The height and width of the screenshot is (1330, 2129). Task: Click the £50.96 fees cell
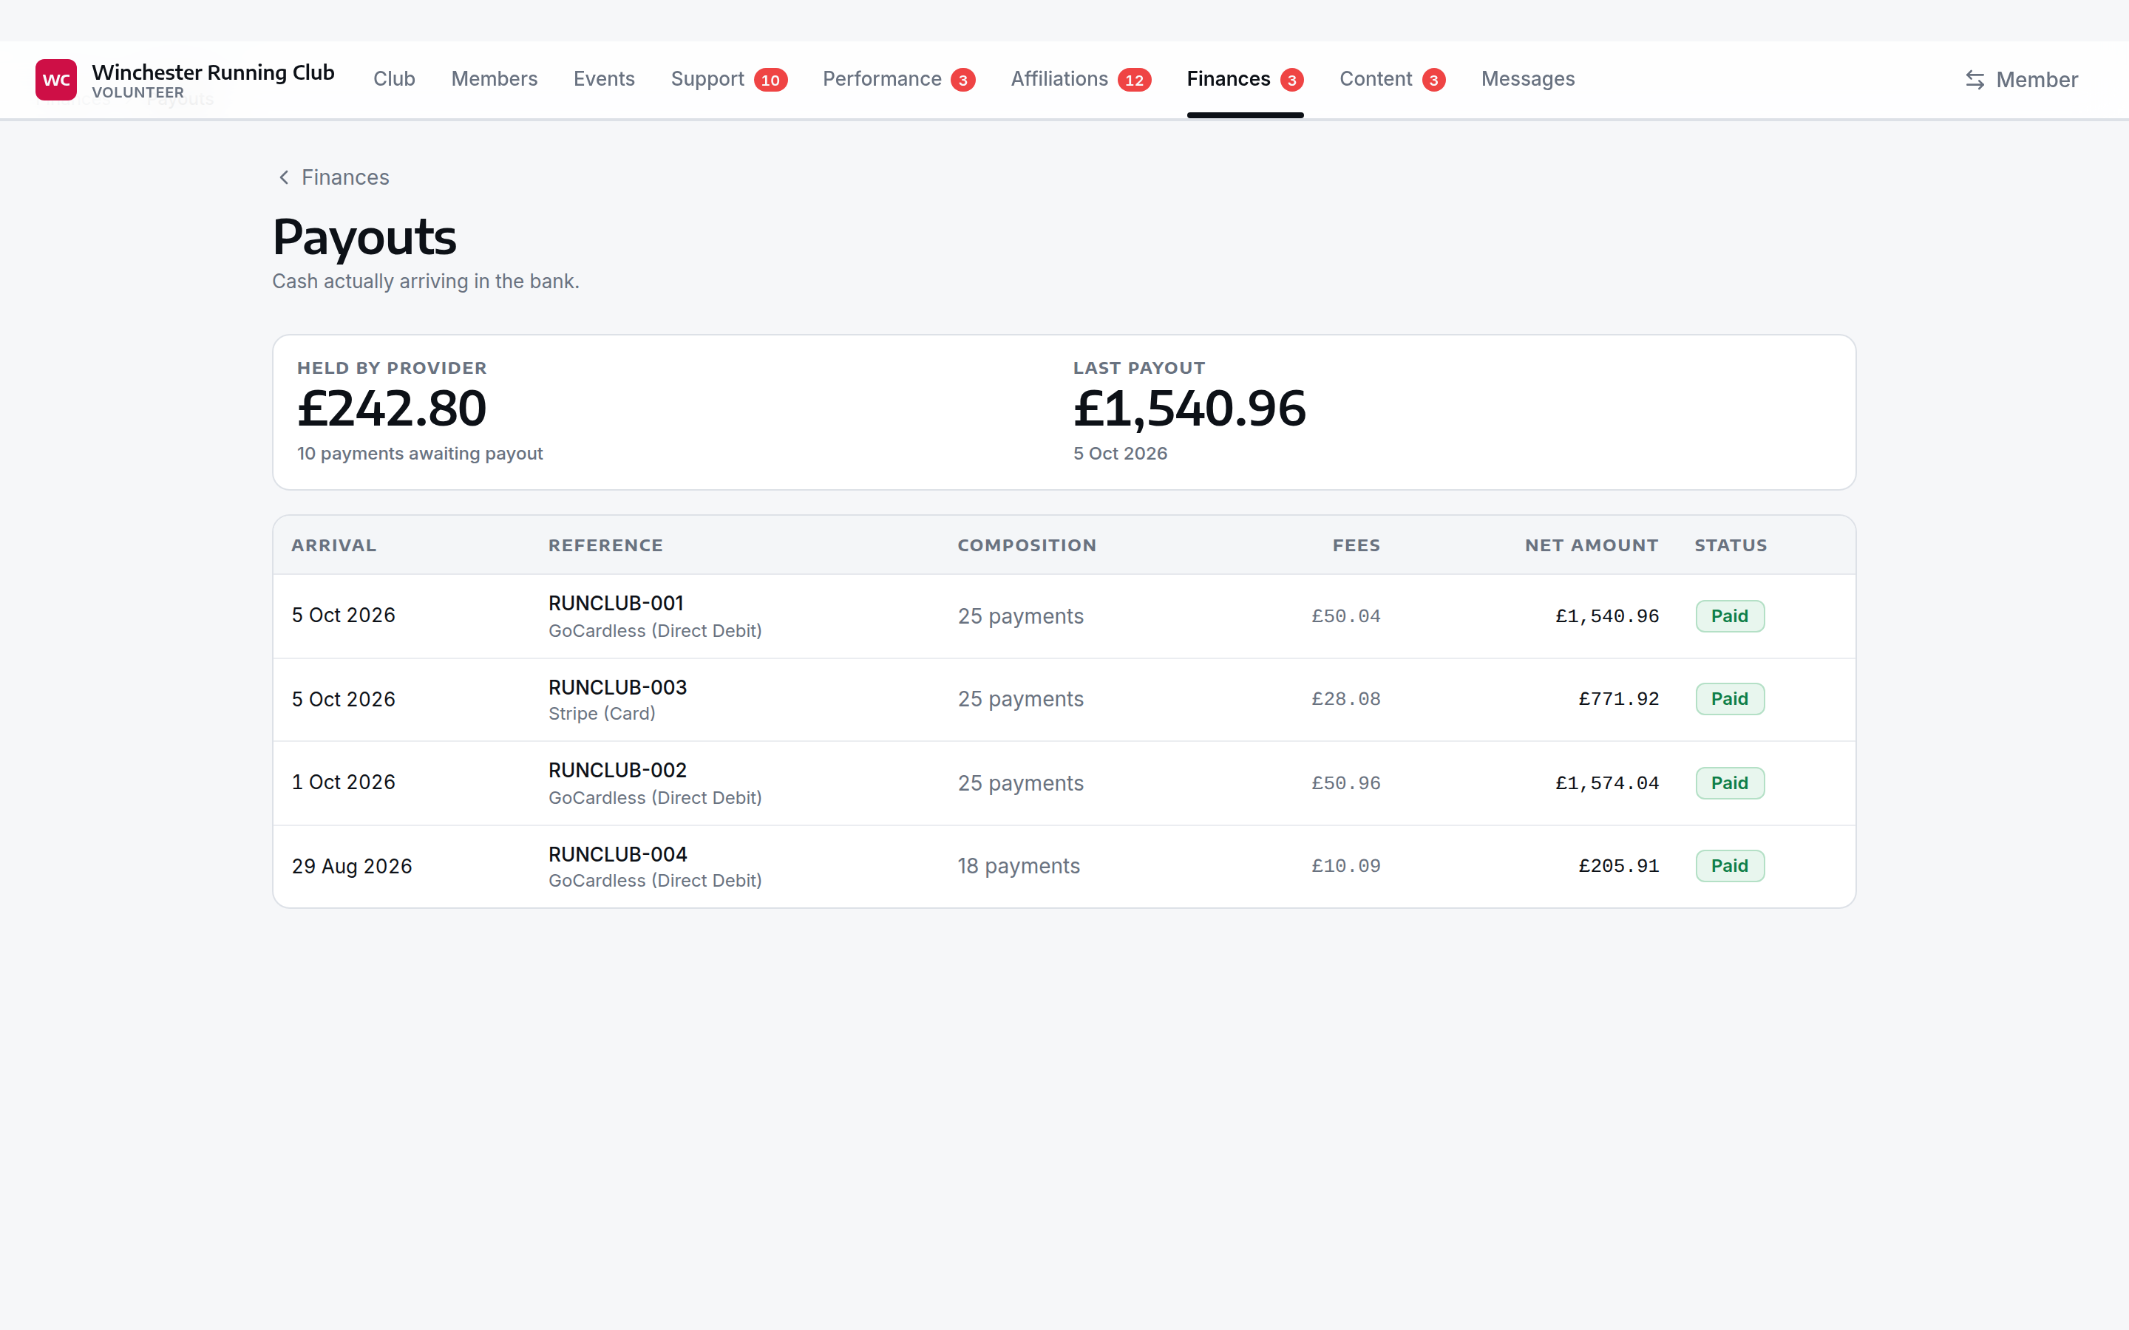coord(1346,783)
